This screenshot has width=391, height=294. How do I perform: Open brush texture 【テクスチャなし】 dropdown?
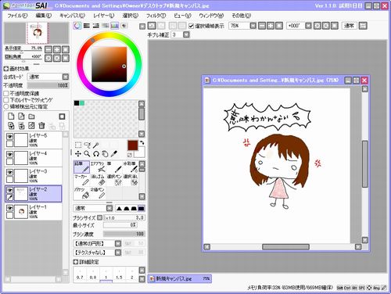point(118,253)
